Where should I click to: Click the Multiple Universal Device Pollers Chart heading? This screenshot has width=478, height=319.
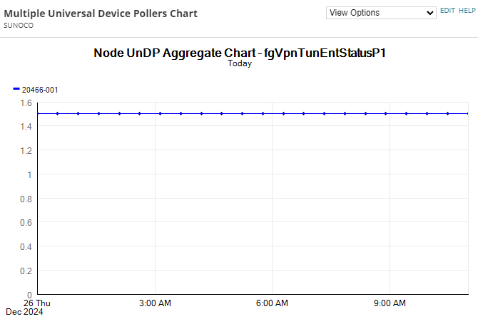pyautogui.click(x=101, y=14)
